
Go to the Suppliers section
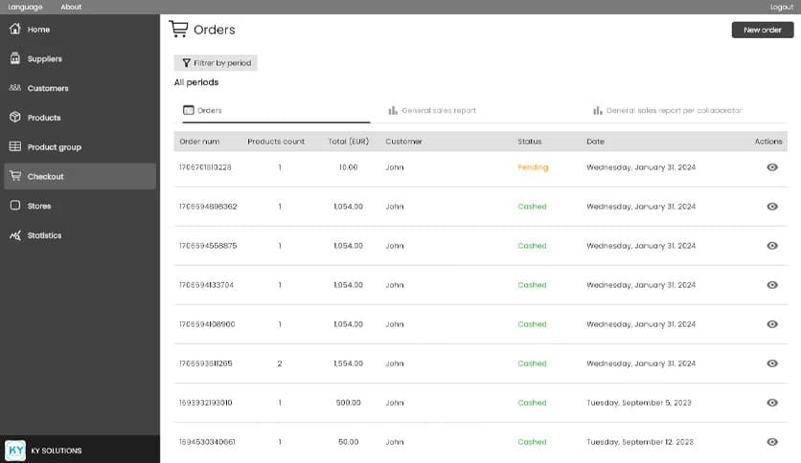point(44,59)
